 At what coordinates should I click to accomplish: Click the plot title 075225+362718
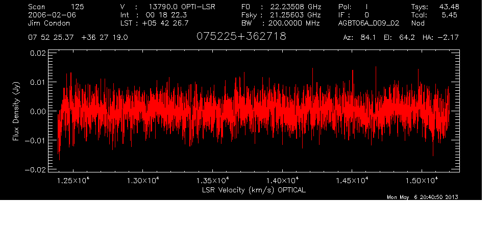pyautogui.click(x=241, y=37)
